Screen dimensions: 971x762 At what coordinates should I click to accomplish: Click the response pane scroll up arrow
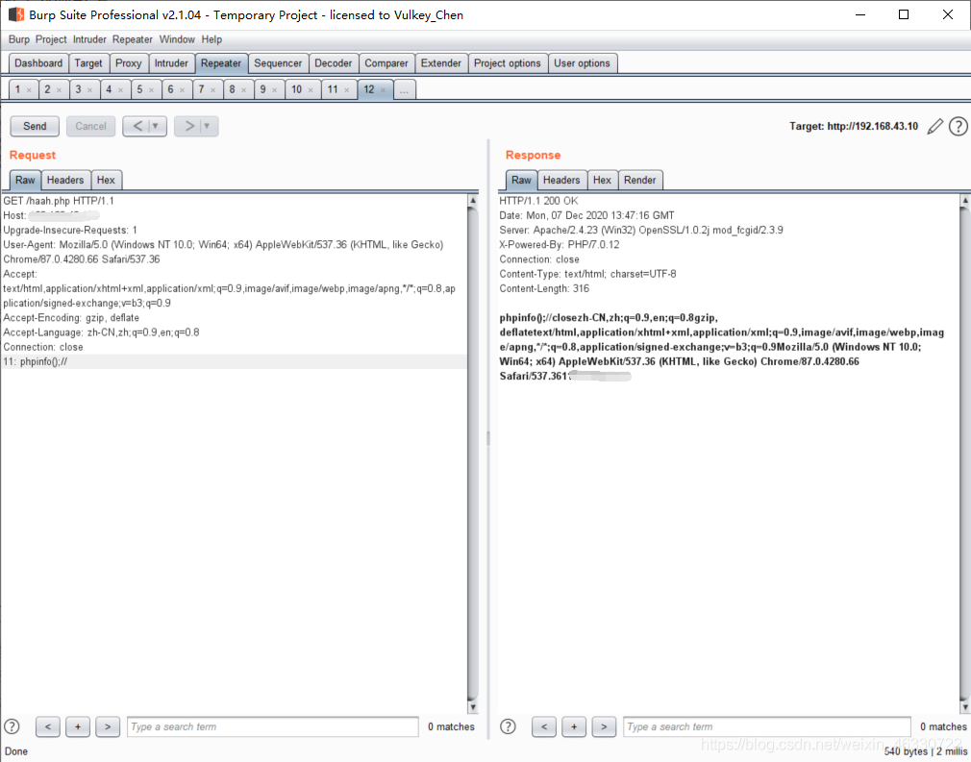965,201
